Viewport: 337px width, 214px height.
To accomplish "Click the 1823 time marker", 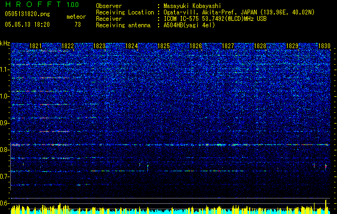I will (100, 46).
